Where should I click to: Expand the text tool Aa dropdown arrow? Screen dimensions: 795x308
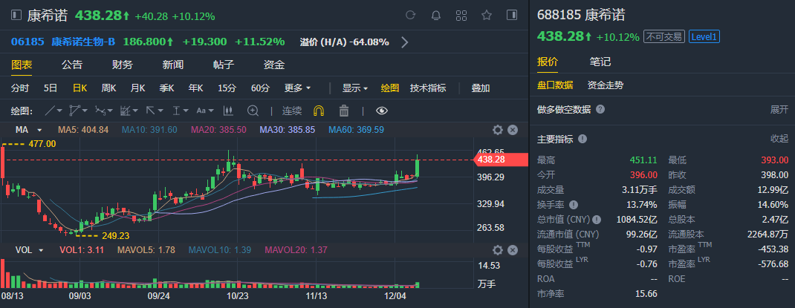coord(212,111)
